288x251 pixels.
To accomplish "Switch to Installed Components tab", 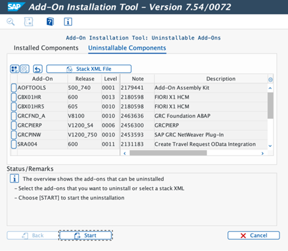I will (46, 48).
